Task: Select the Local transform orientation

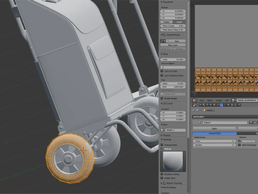Action: coord(179,22)
